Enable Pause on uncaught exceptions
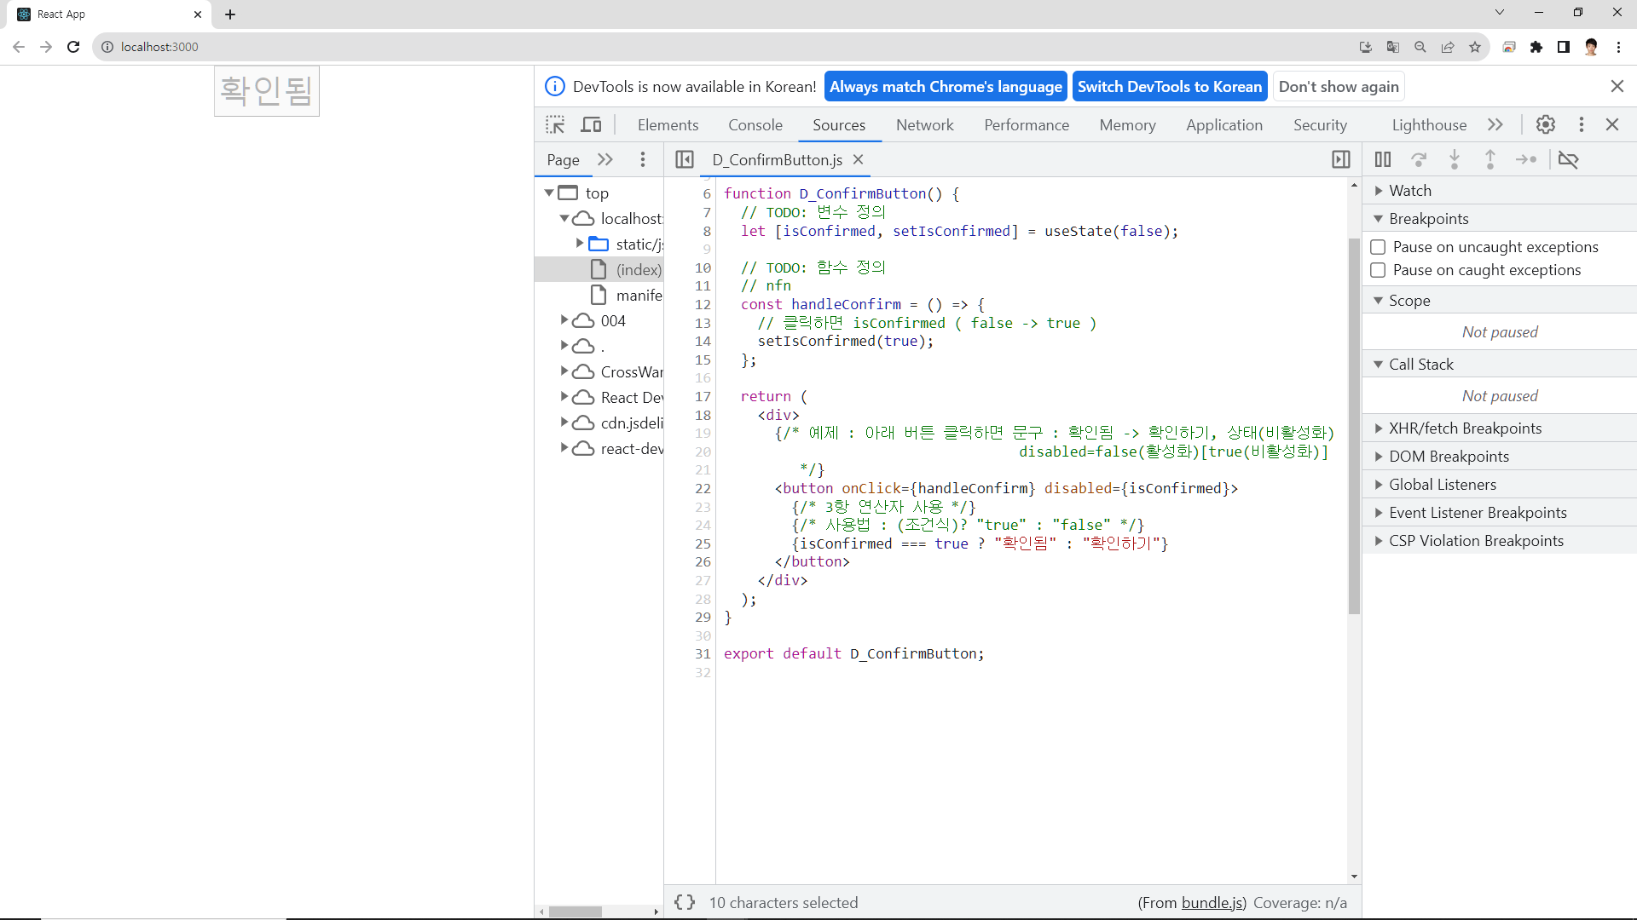This screenshot has height=920, width=1637. tap(1378, 247)
